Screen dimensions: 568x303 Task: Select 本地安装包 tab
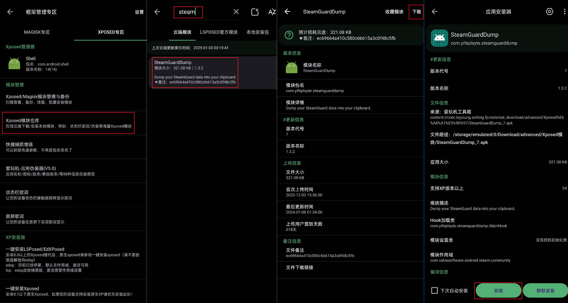(258, 32)
